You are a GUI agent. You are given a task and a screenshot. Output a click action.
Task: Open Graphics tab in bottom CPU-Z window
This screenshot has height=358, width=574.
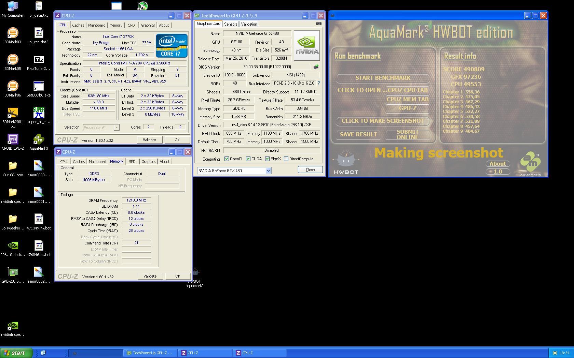click(148, 162)
